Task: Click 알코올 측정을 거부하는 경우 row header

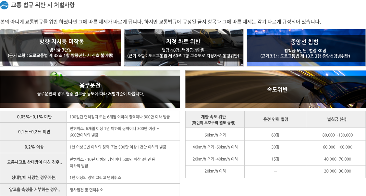Action: pyautogui.click(x=33, y=190)
